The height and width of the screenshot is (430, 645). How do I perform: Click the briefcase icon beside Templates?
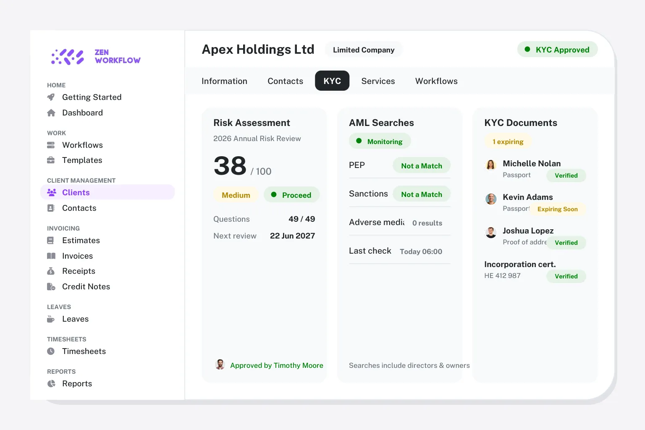tap(51, 160)
